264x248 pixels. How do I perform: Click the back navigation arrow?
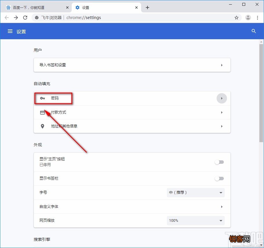point(7,18)
